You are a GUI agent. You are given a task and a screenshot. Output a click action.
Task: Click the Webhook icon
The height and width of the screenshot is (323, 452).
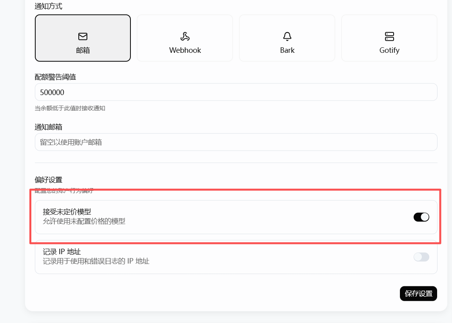(x=185, y=36)
